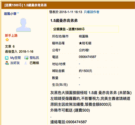The width and height of the screenshot is (135, 125).
Task: Click the 發私訊 text link
Action: [34, 58]
